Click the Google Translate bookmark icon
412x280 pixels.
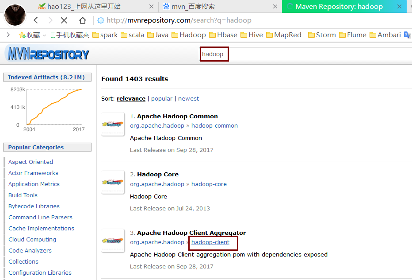407,35
